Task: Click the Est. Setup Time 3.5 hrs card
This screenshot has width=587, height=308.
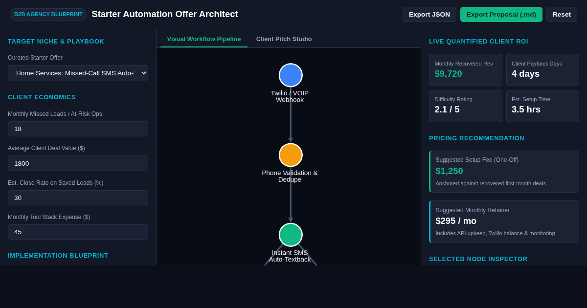Action: coord(542,106)
